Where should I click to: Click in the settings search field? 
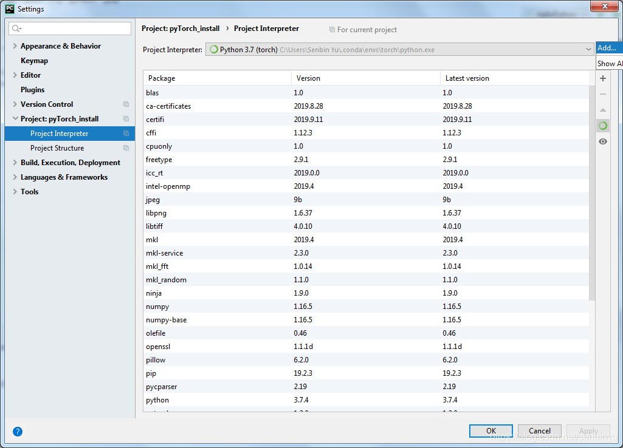tap(70, 28)
